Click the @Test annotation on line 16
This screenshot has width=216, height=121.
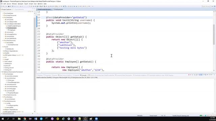tap(50, 17)
